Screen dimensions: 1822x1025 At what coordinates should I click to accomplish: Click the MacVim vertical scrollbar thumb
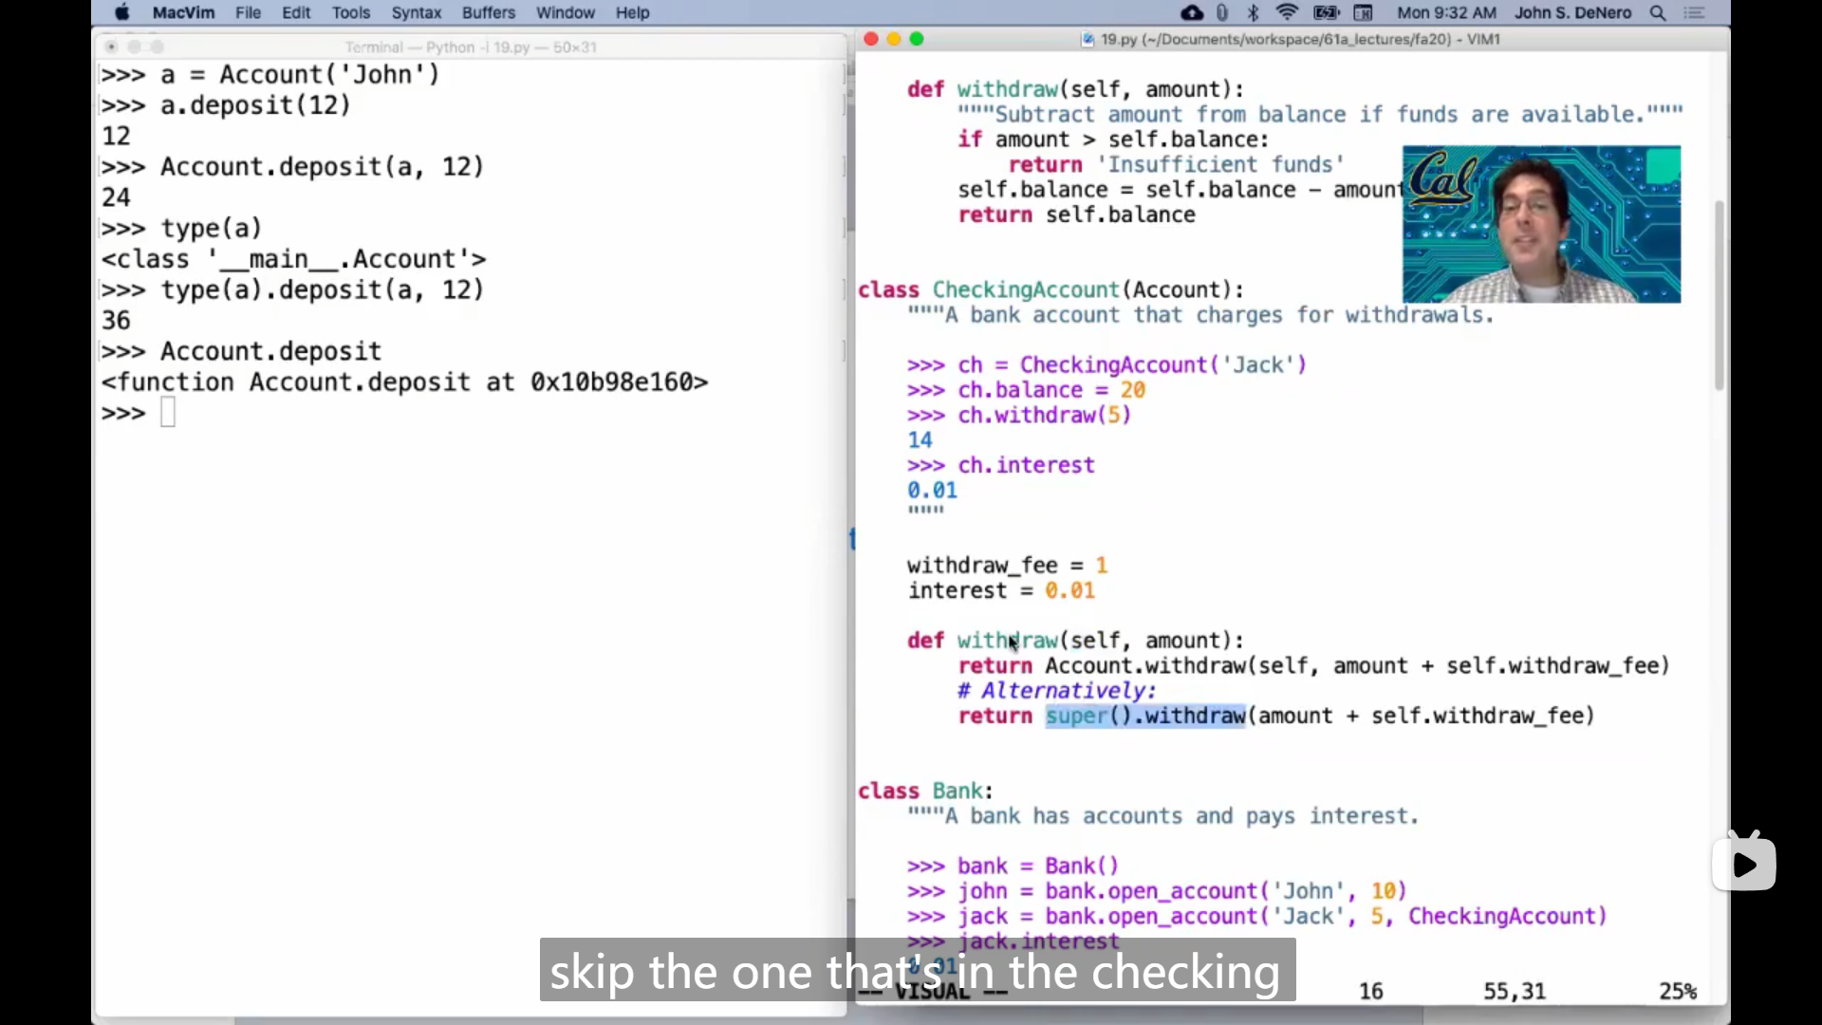[1719, 294]
